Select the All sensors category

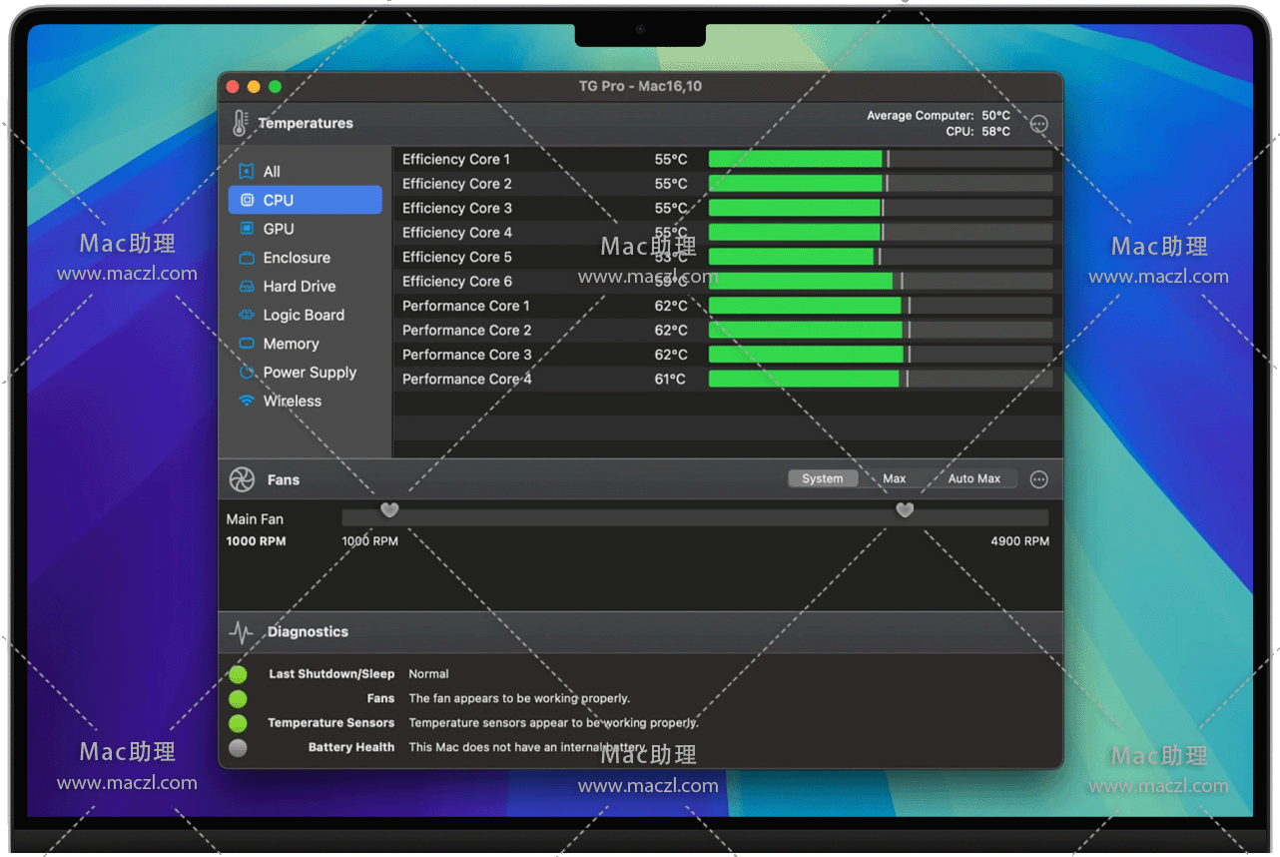pyautogui.click(x=271, y=172)
